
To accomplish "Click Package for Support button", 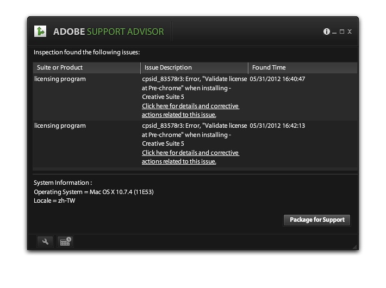I will pyautogui.click(x=317, y=220).
